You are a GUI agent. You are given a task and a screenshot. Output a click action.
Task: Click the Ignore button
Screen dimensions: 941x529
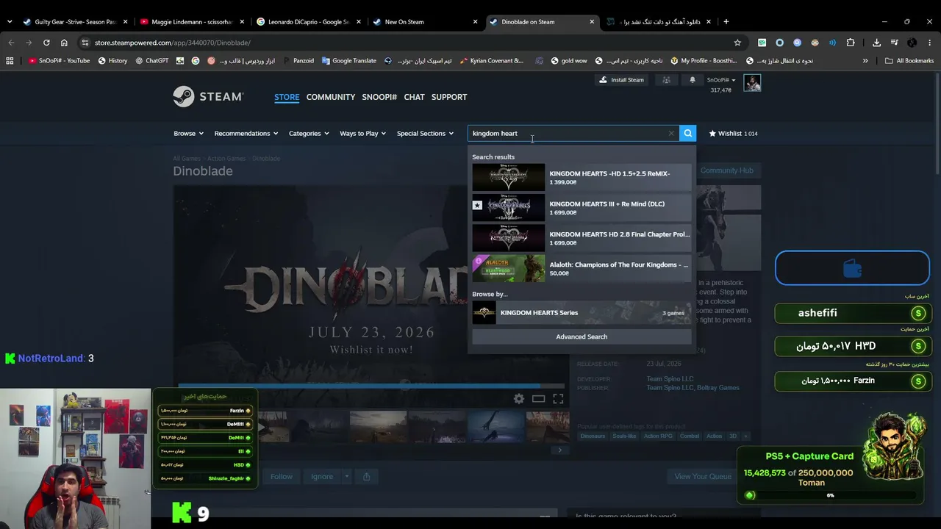point(322,477)
